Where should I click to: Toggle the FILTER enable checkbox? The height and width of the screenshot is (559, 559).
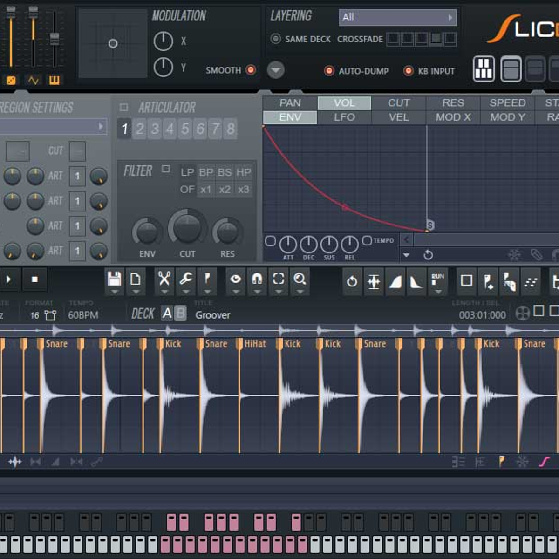point(166,169)
